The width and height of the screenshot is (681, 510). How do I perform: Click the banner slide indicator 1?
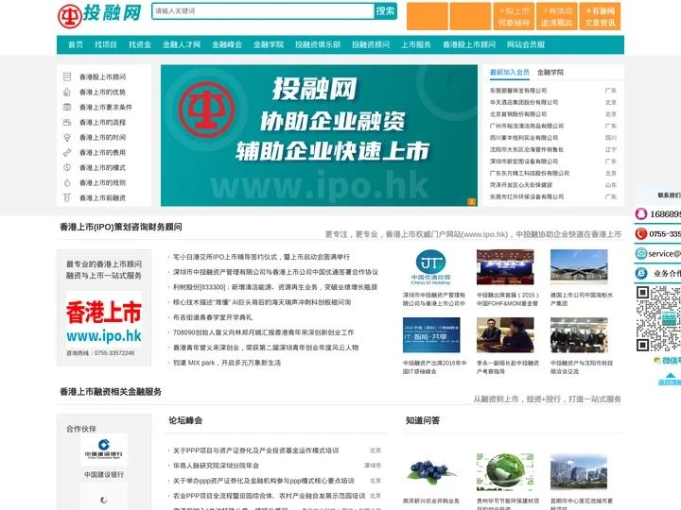(471, 202)
